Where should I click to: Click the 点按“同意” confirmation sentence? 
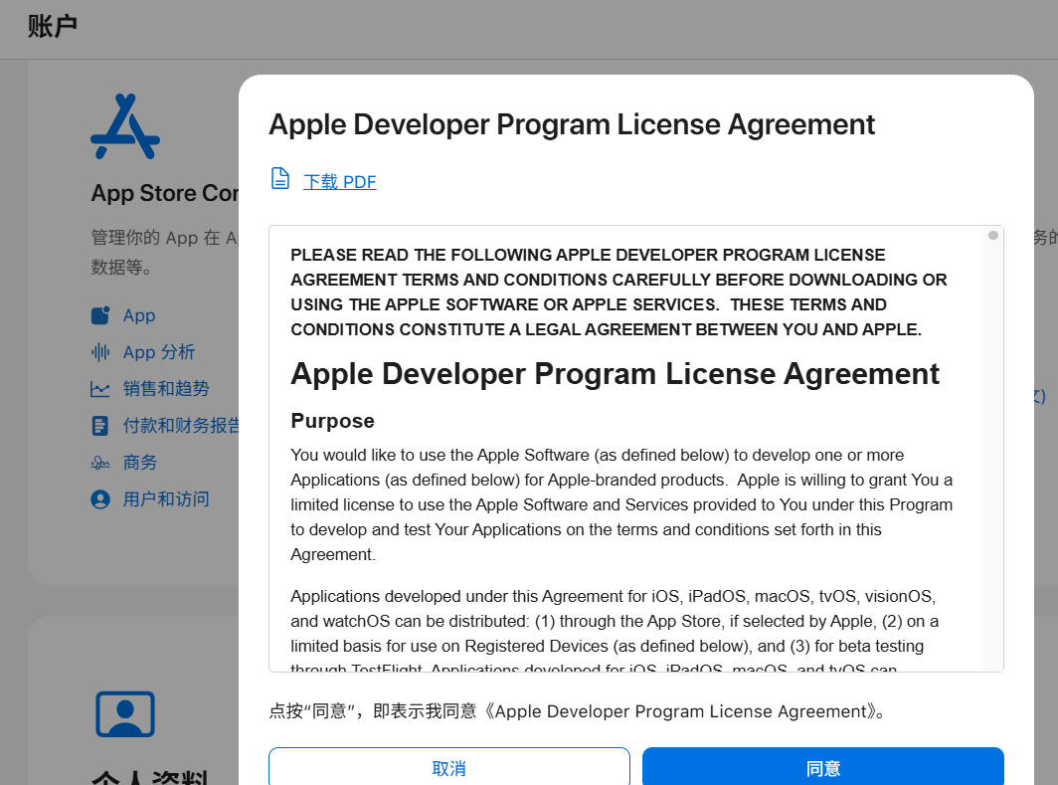click(577, 711)
